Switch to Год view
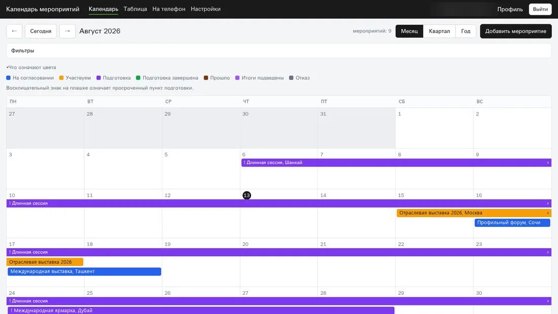The image size is (558, 314). (x=466, y=31)
